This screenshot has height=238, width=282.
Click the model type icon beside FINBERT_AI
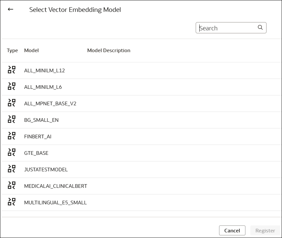coord(12,136)
